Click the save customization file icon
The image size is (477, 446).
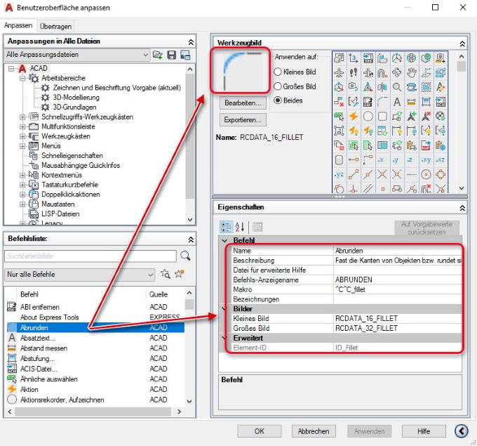(x=171, y=55)
